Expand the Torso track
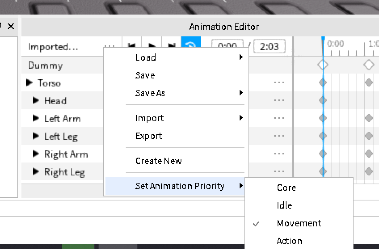The width and height of the screenshot is (379, 249). click(x=29, y=83)
